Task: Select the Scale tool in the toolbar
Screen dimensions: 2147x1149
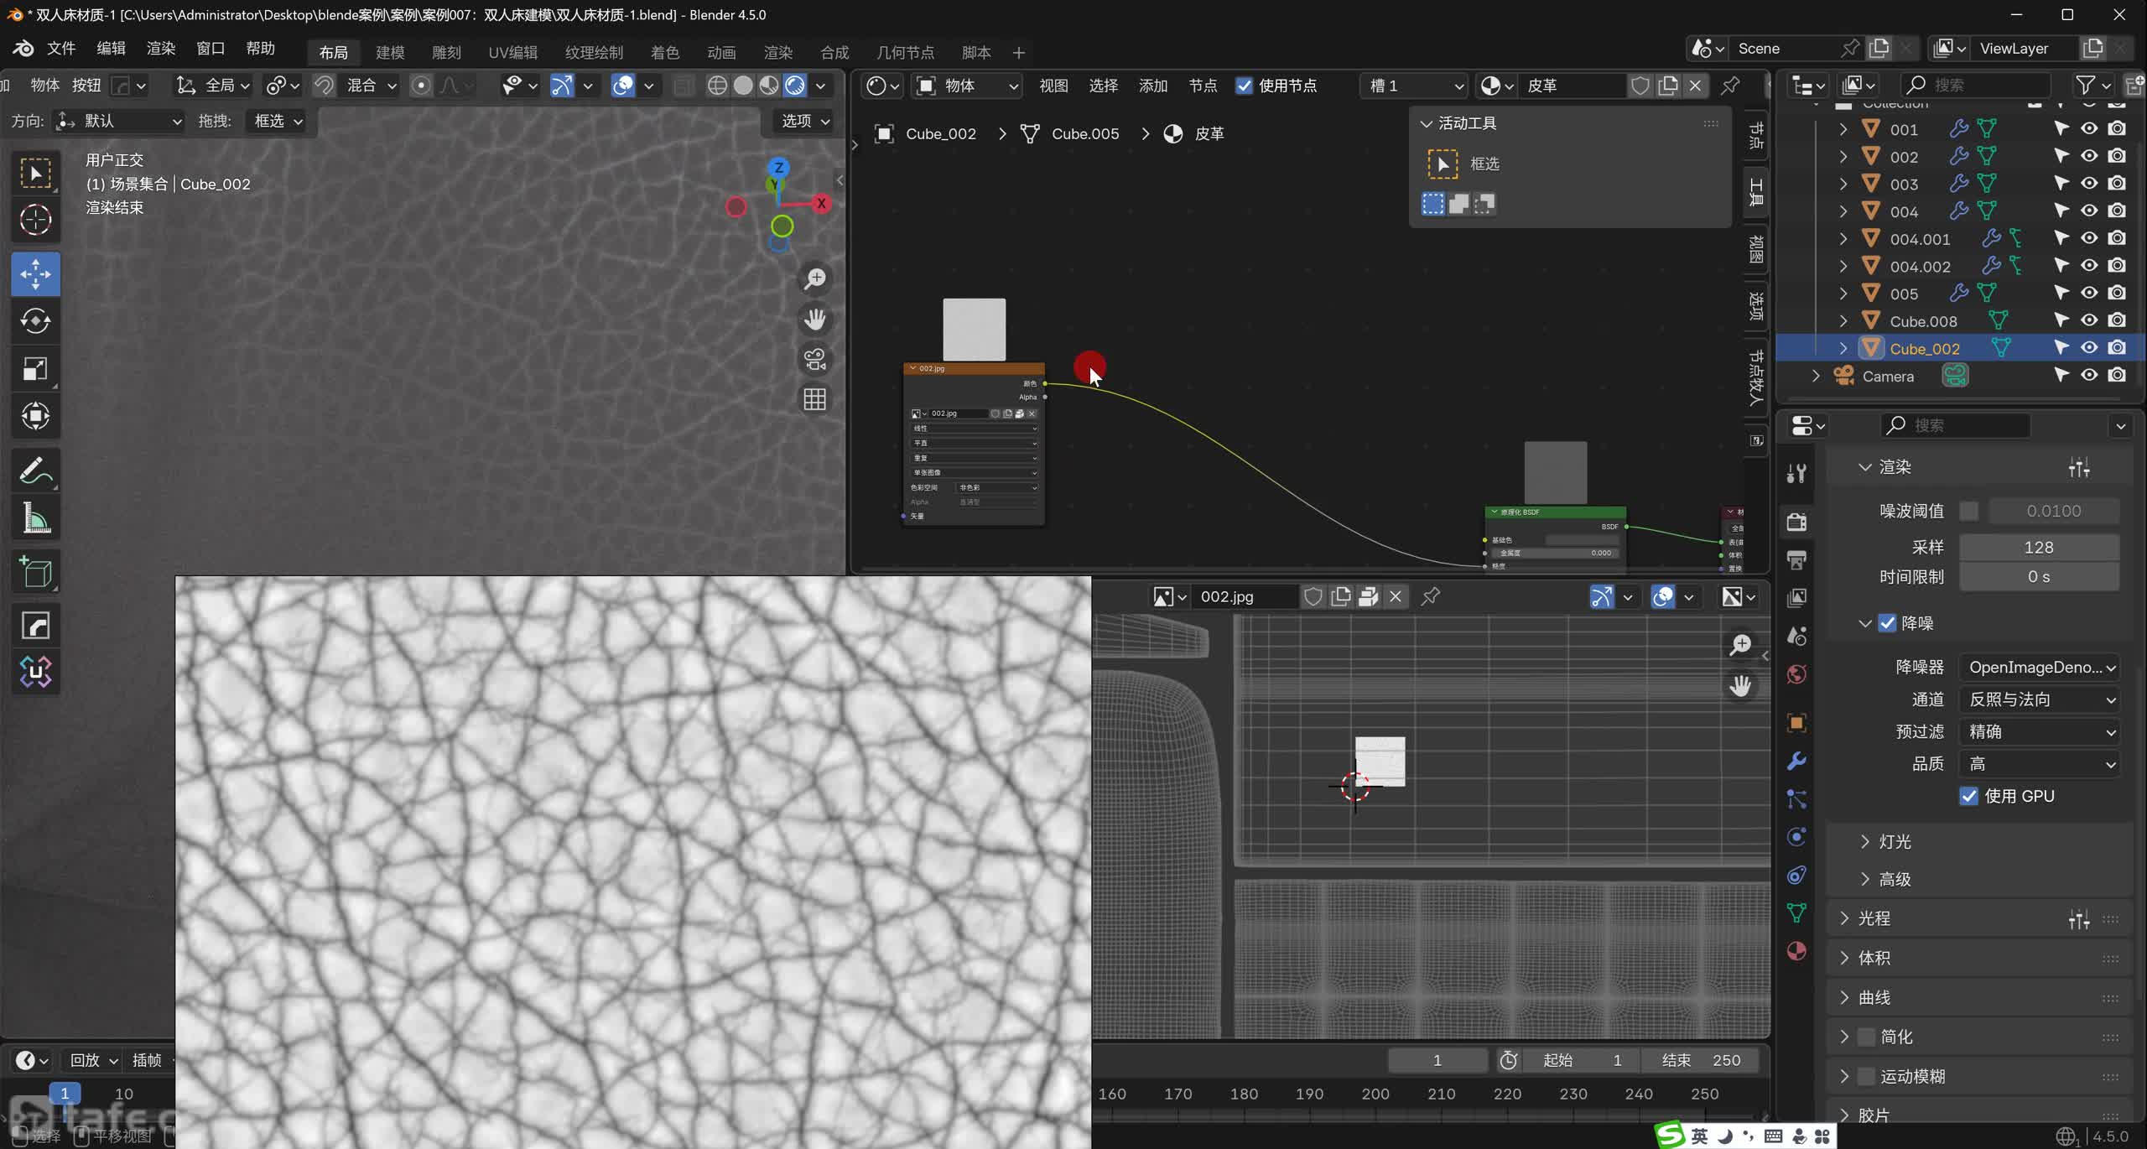Action: [35, 369]
